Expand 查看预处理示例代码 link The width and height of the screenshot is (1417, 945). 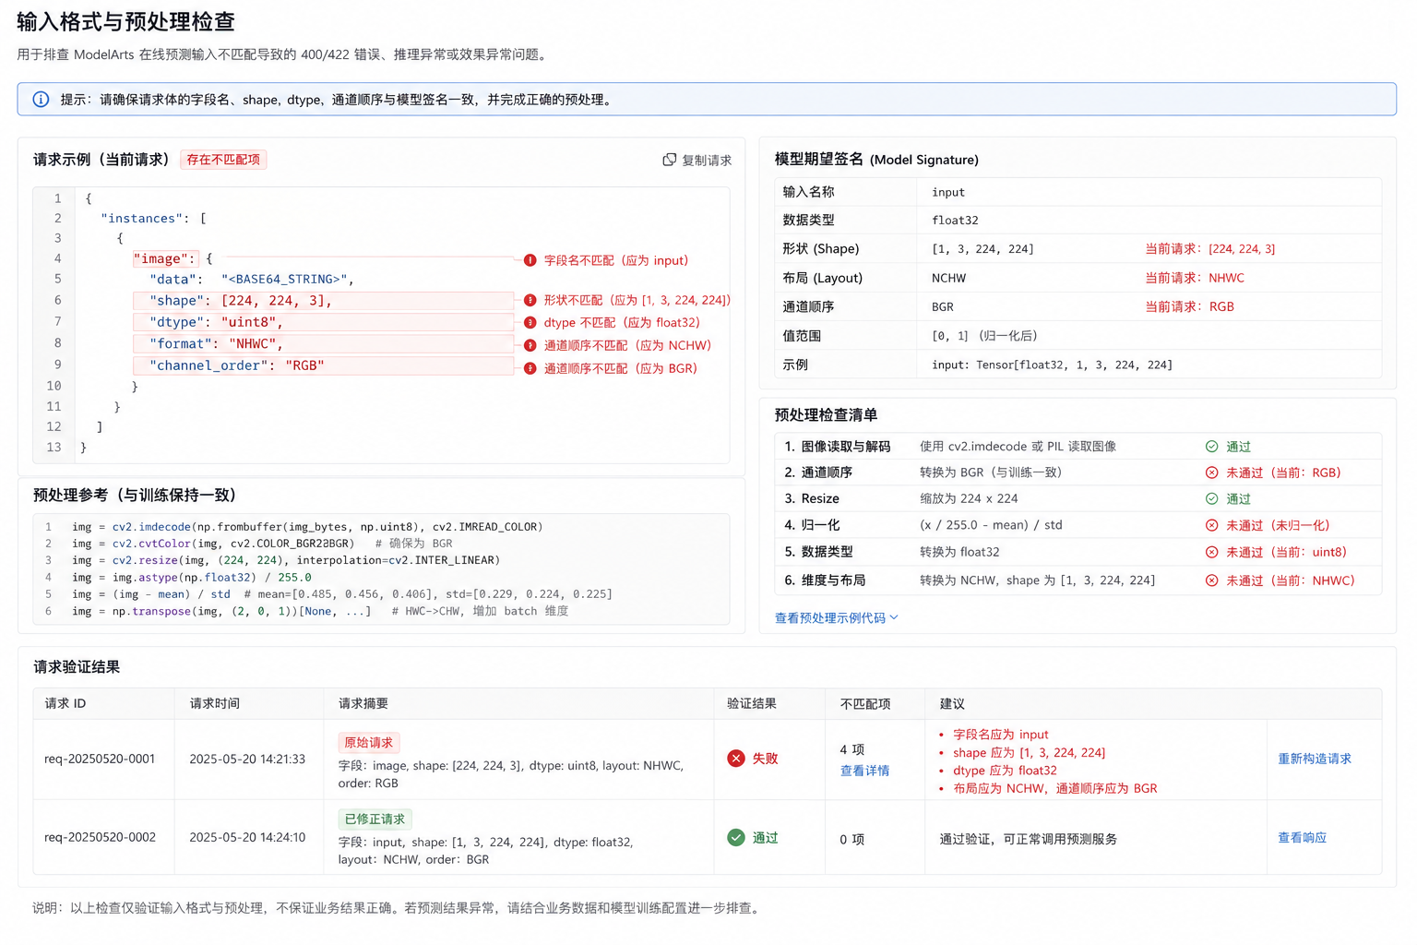(x=837, y=618)
